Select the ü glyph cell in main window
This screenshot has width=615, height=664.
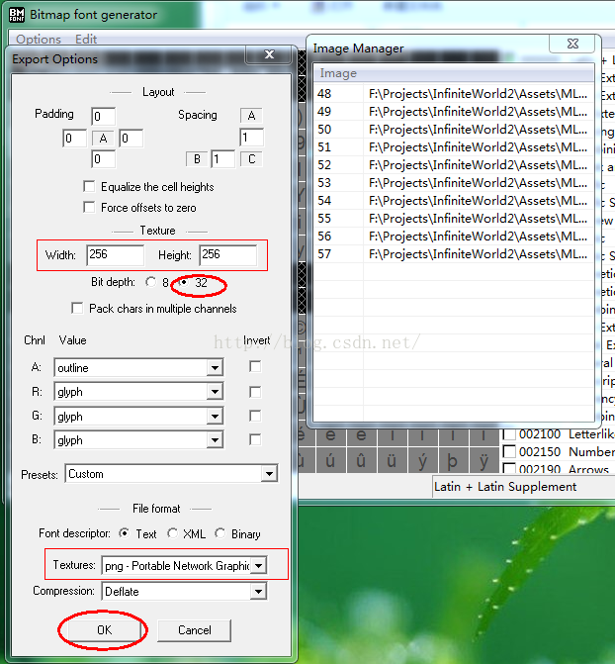pos(392,460)
